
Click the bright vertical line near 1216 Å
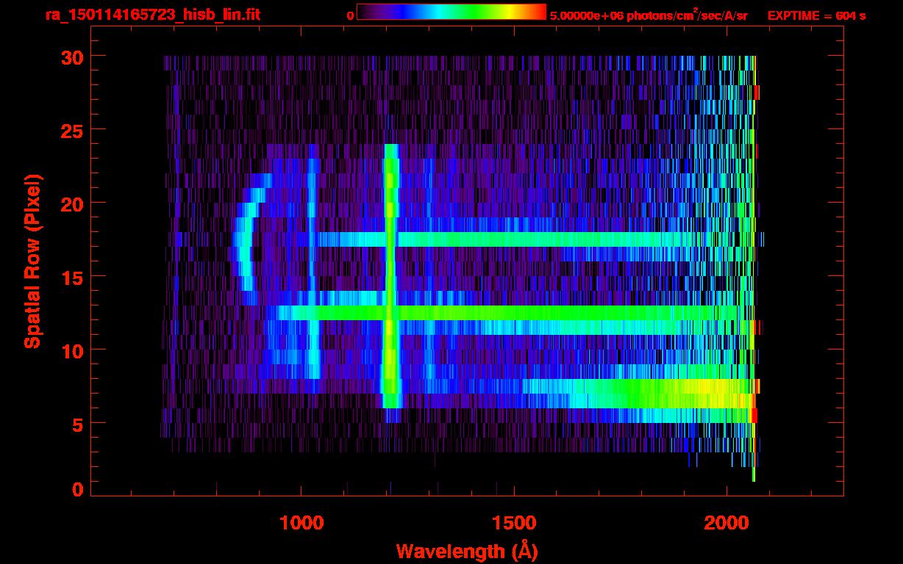(391, 275)
